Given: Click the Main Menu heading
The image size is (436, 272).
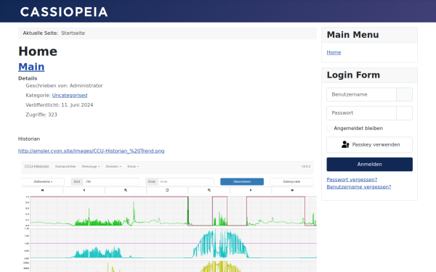Looking at the screenshot, I should pyautogui.click(x=352, y=35).
